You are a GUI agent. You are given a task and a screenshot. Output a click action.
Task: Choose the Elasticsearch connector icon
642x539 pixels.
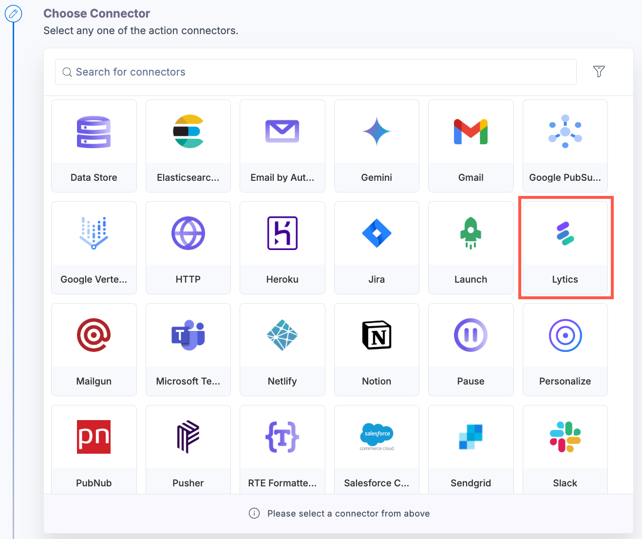tap(188, 132)
